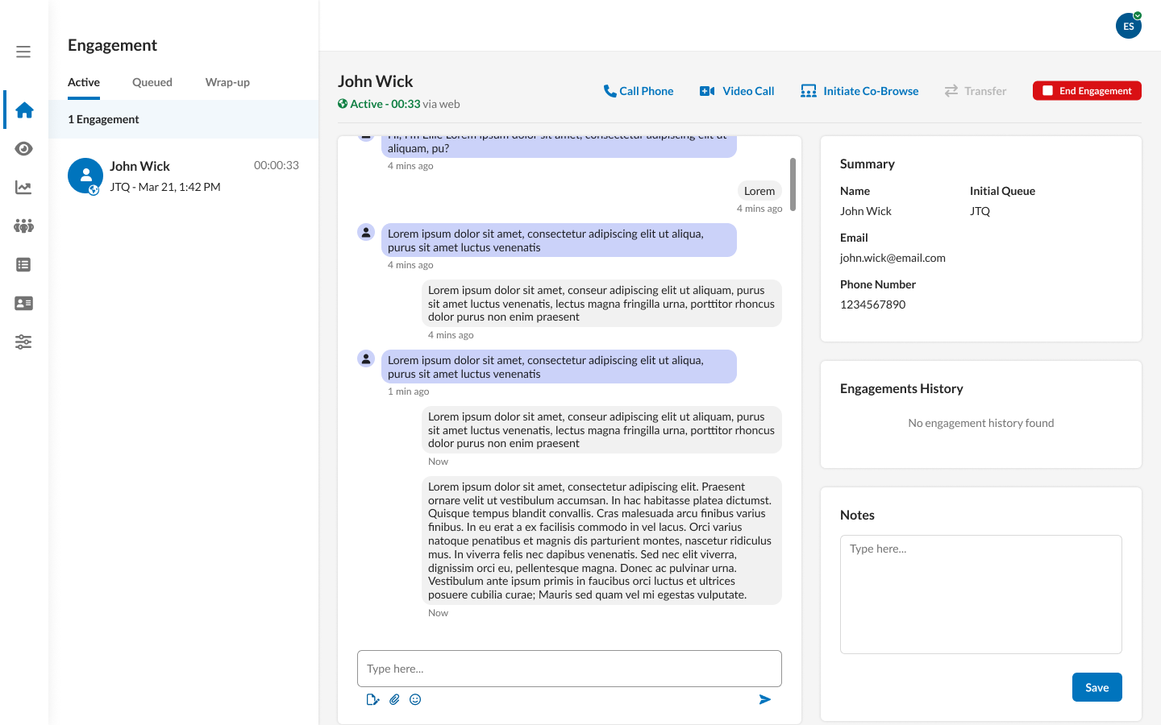
Task: Go to the home icon in sidebar
Action: click(24, 110)
